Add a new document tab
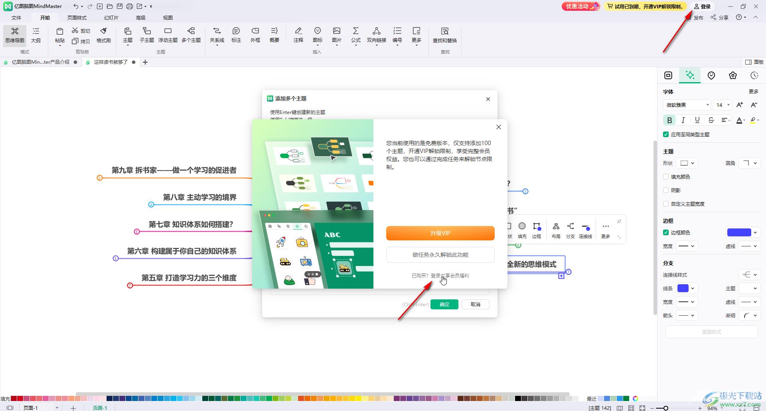766x411 pixels. 145,62
